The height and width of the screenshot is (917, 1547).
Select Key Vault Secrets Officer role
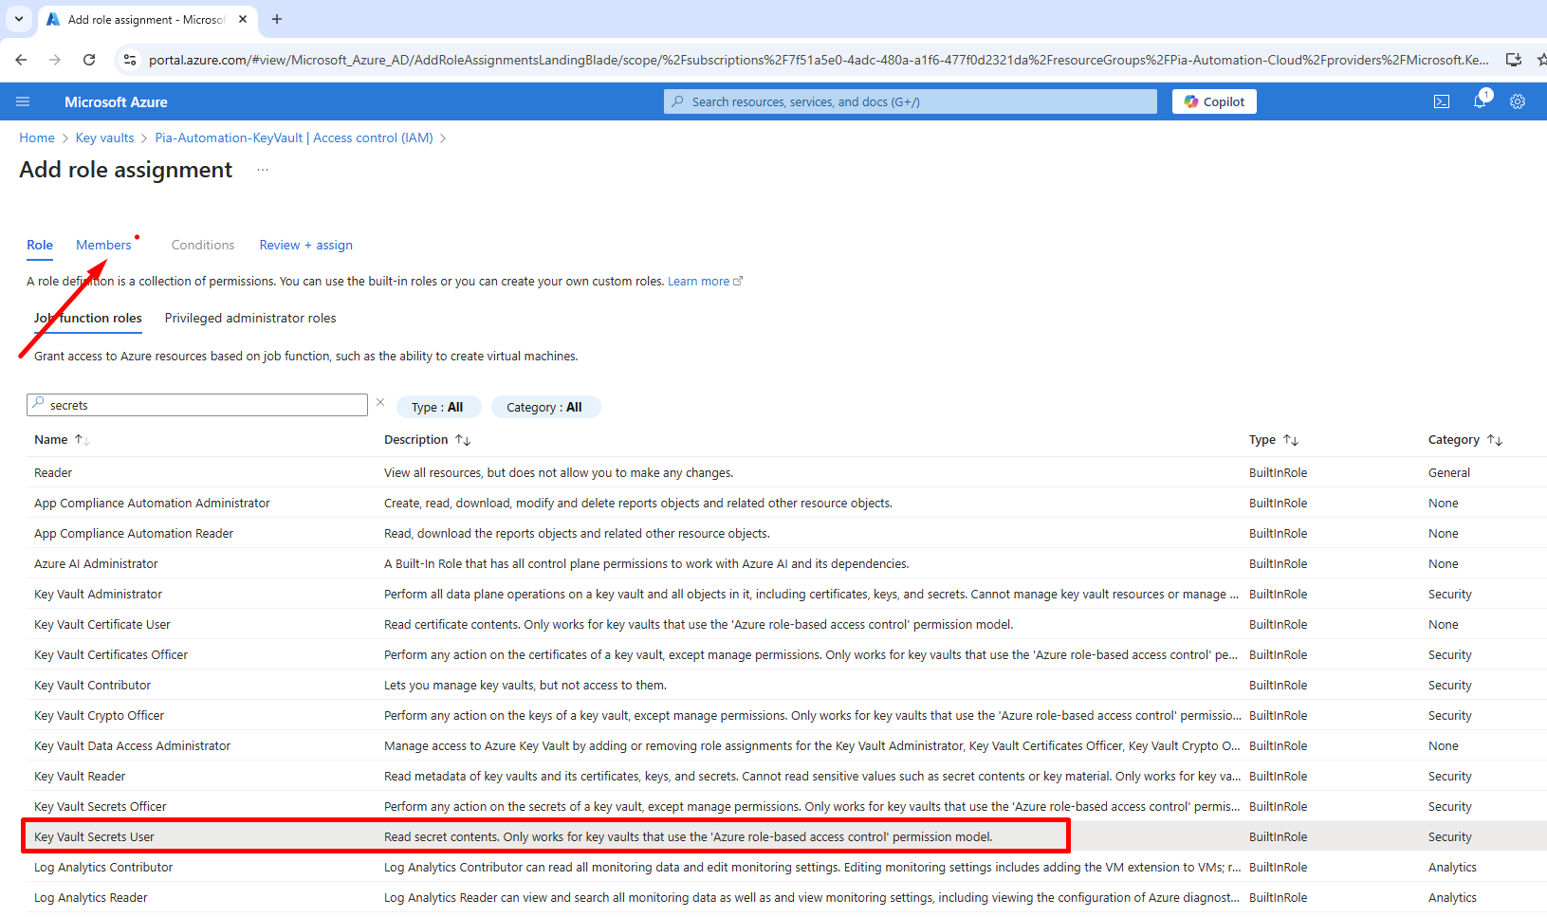786,806
